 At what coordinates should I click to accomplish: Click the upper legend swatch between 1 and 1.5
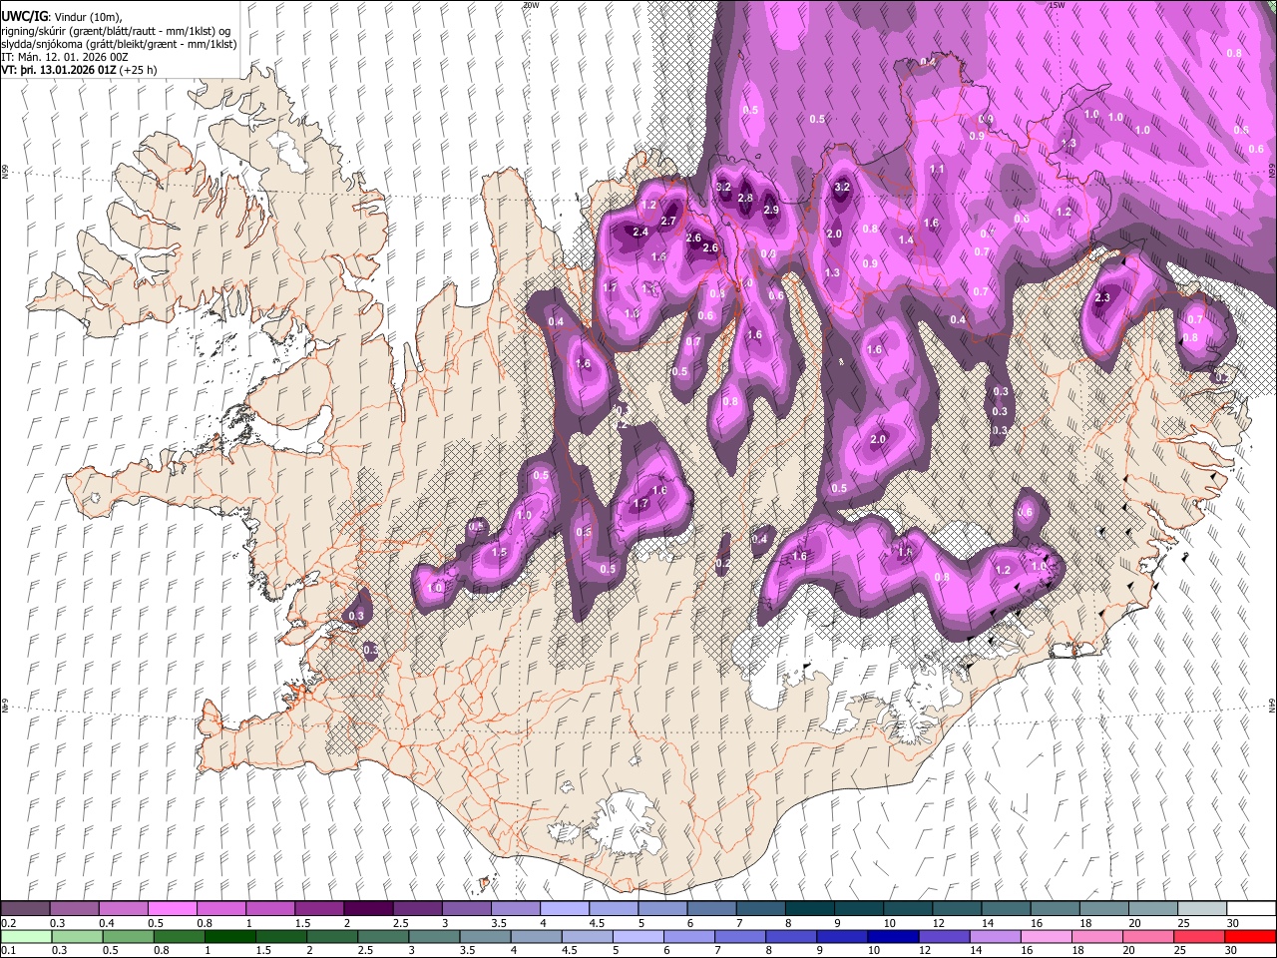point(270,909)
